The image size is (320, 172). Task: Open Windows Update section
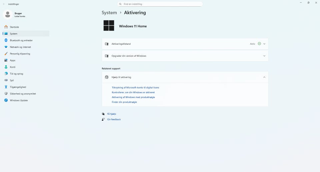(x=26, y=100)
